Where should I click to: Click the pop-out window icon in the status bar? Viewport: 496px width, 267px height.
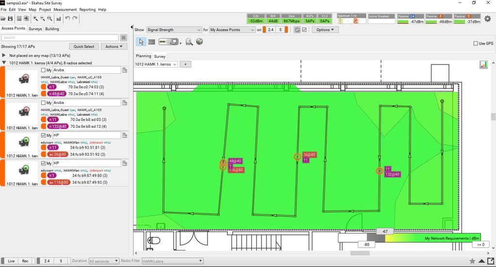(491, 261)
